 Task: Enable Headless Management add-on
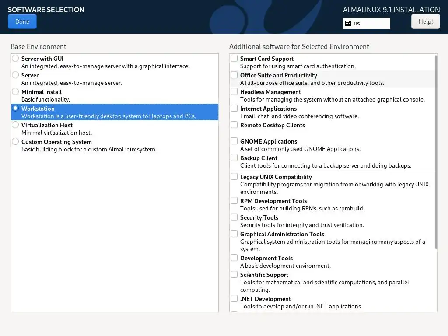coord(234,91)
